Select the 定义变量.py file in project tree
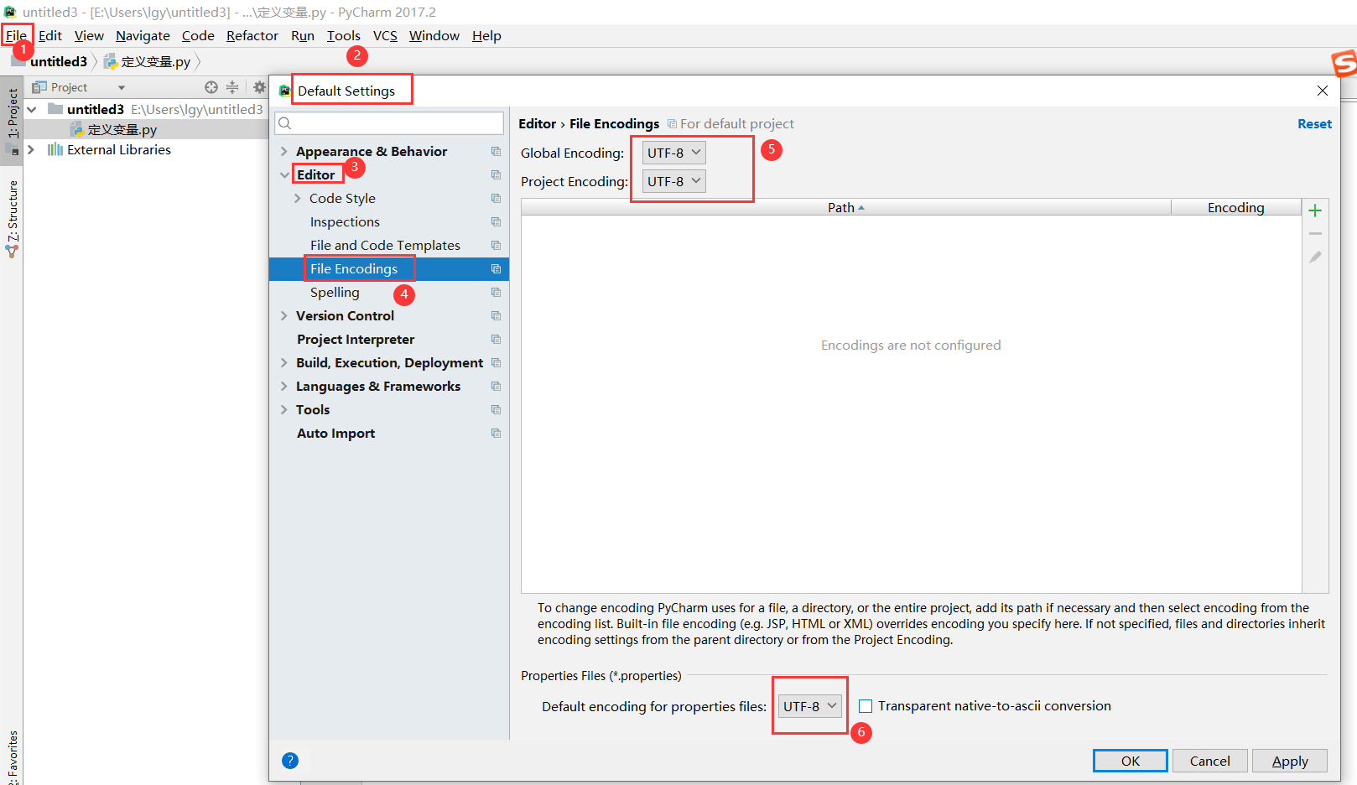 click(122, 129)
